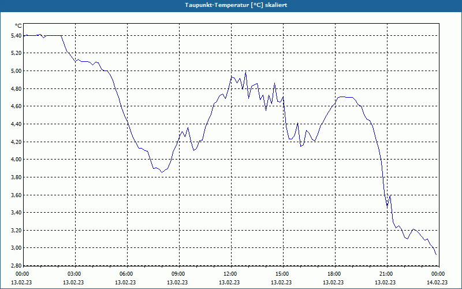Pick the 4,20 y-axis label
The image size is (462, 289).
click(16, 142)
